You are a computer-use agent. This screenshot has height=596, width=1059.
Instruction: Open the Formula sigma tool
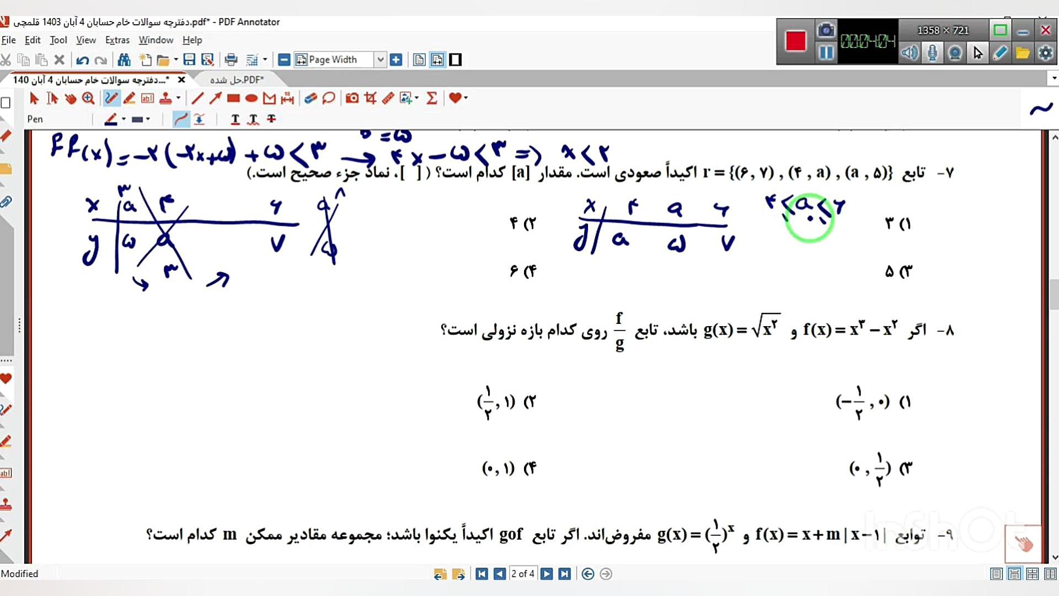[432, 98]
